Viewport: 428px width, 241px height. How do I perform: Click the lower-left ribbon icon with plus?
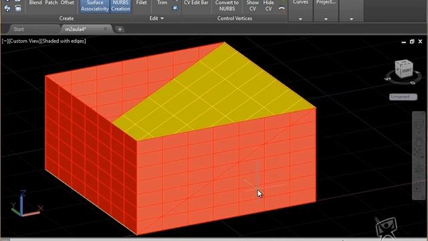(x=7, y=9)
